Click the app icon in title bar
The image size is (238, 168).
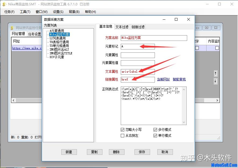4,4
